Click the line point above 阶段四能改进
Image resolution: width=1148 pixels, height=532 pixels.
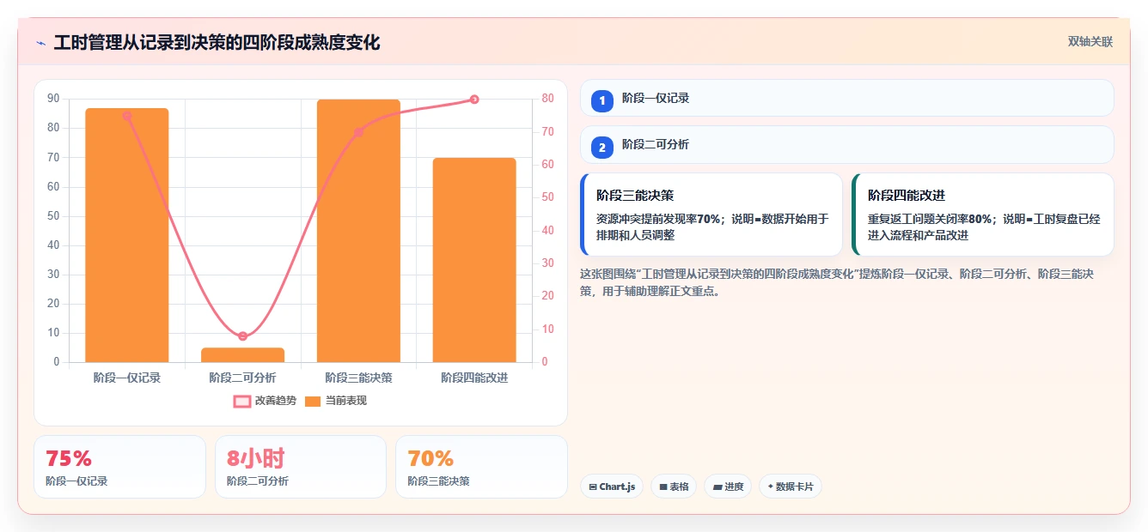click(474, 100)
